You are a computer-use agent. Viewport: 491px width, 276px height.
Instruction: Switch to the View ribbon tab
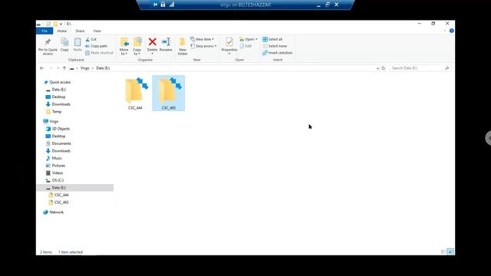(x=97, y=31)
